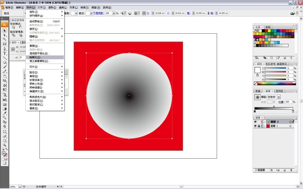Select the Rotate tool in the toolbox
Screen dimensions: 303x189
[x=5, y=76]
